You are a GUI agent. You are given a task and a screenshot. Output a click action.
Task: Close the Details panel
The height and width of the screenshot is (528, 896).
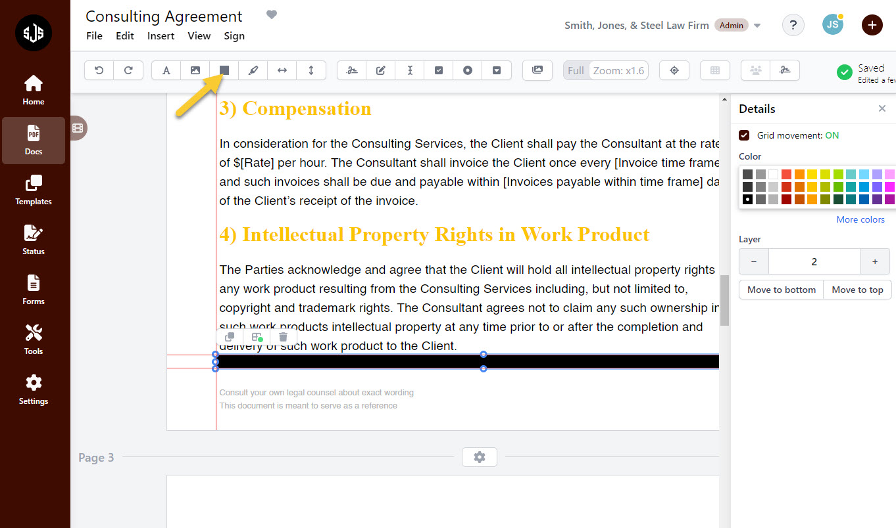pyautogui.click(x=882, y=108)
